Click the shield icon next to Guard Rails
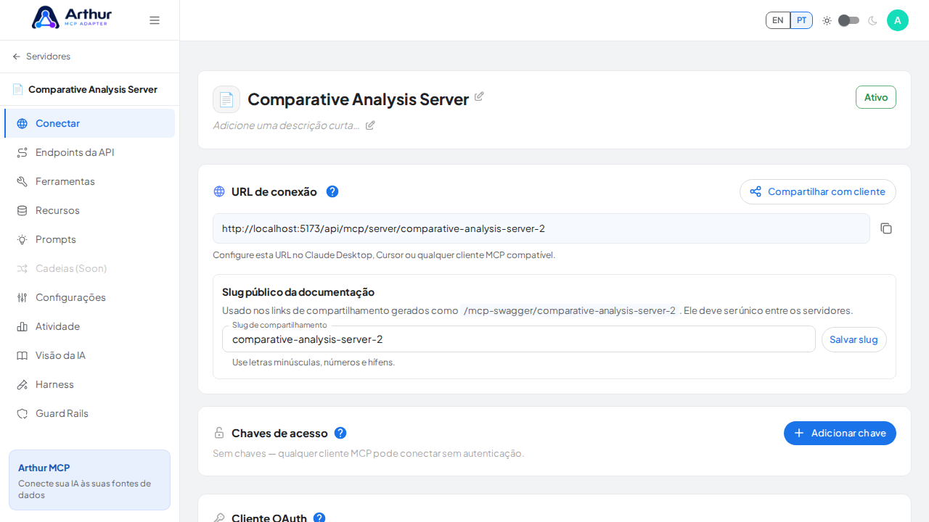 pyautogui.click(x=22, y=413)
